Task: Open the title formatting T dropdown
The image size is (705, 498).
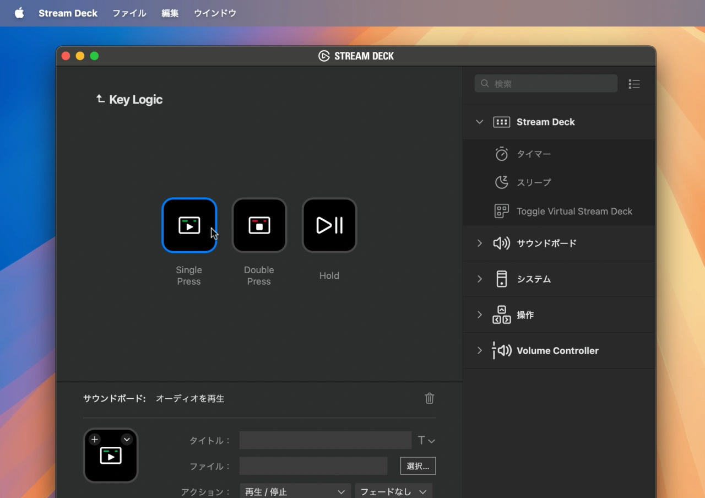Action: pos(426,440)
